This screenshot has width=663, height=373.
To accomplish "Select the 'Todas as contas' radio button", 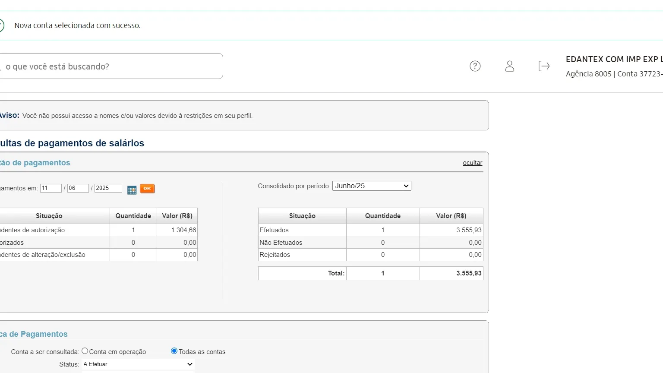I will [174, 351].
